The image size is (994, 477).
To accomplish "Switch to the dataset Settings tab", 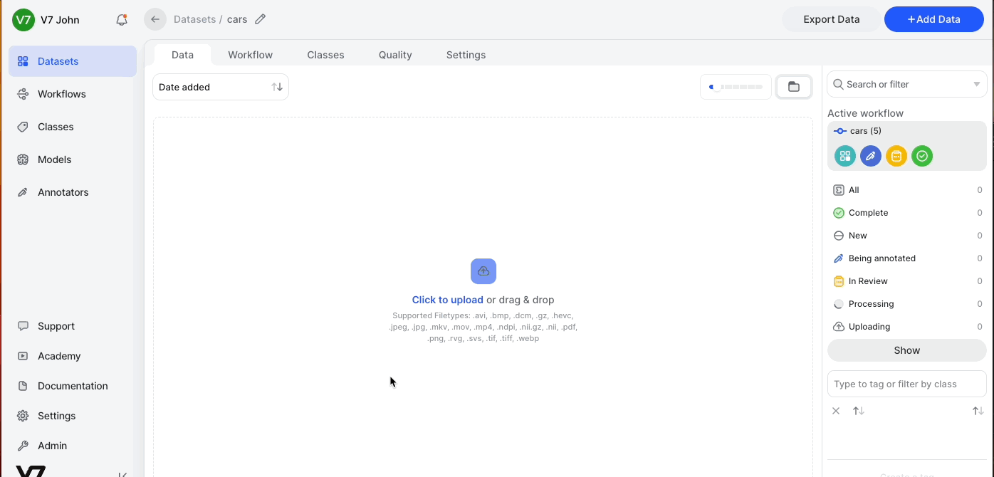I will (466, 55).
